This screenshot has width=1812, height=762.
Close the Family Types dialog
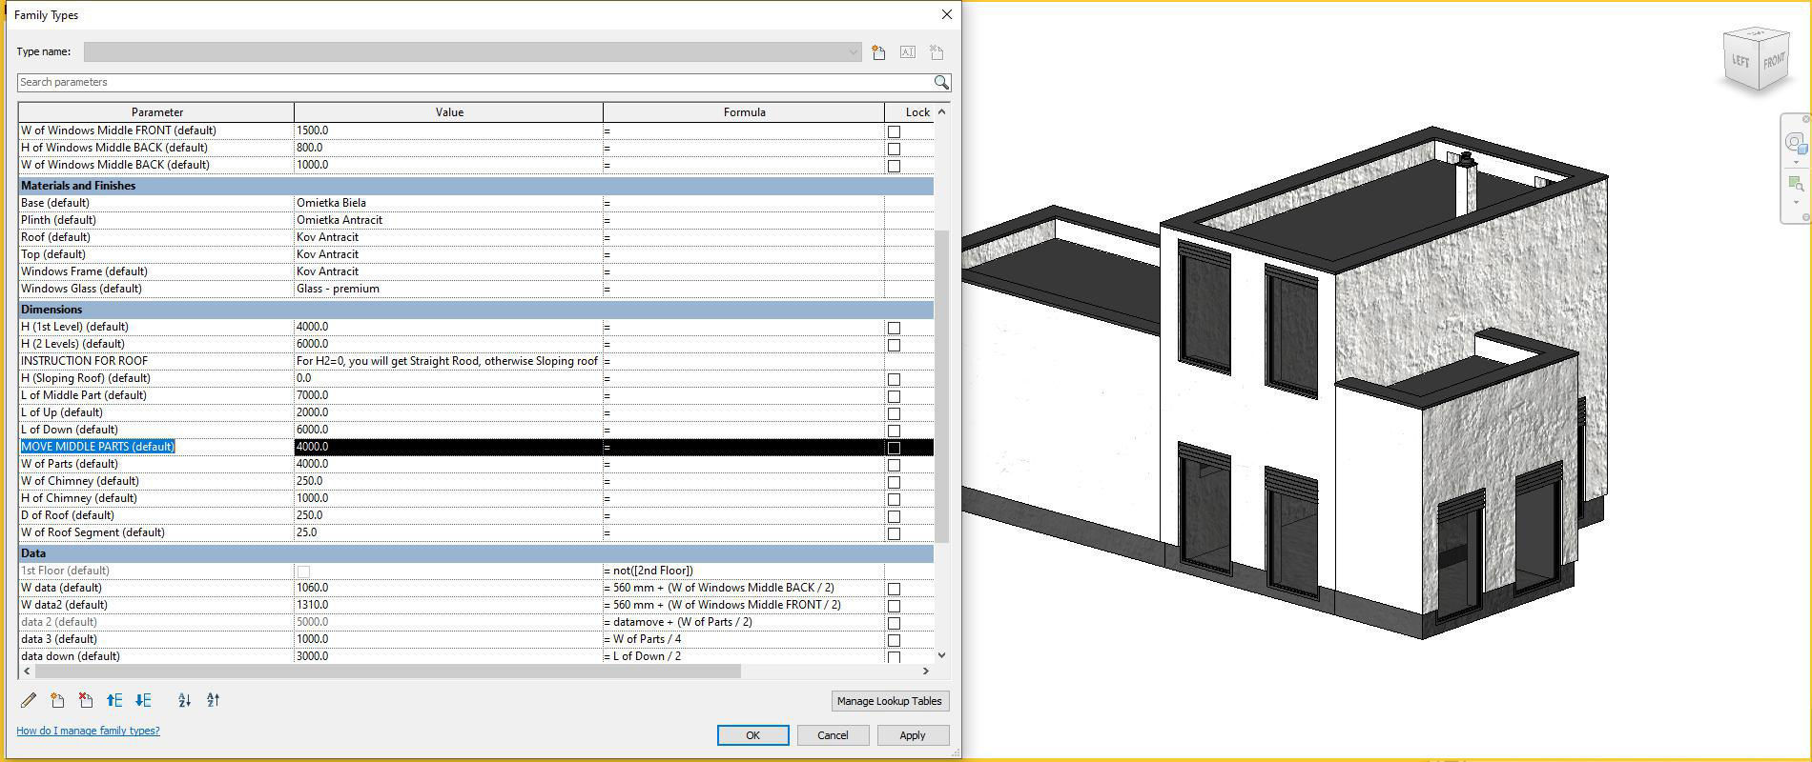(x=946, y=14)
